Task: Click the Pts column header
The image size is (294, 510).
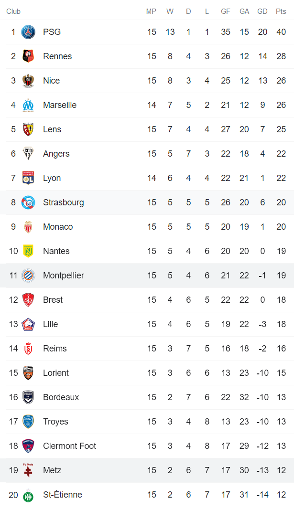Action: (281, 11)
